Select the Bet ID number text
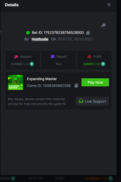 [64, 33]
